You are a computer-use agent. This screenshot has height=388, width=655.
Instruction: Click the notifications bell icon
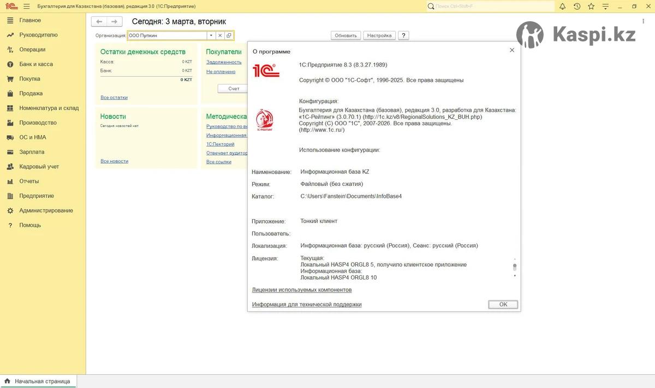point(562,6)
